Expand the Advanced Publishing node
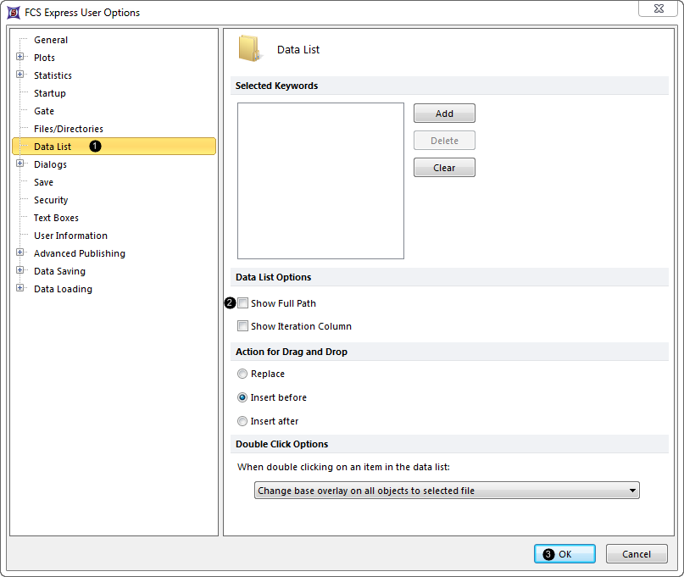Image resolution: width=684 pixels, height=577 pixels. pyautogui.click(x=20, y=253)
